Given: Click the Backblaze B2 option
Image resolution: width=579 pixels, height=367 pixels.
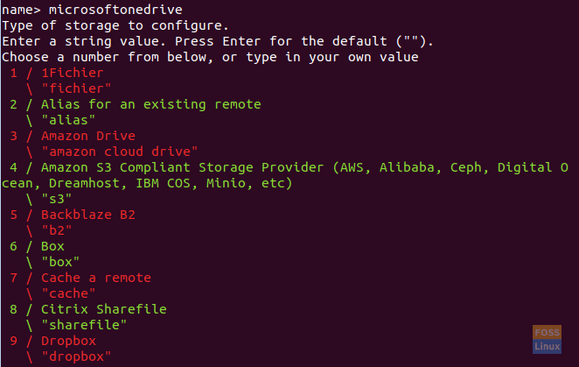Looking at the screenshot, I should tap(73, 215).
